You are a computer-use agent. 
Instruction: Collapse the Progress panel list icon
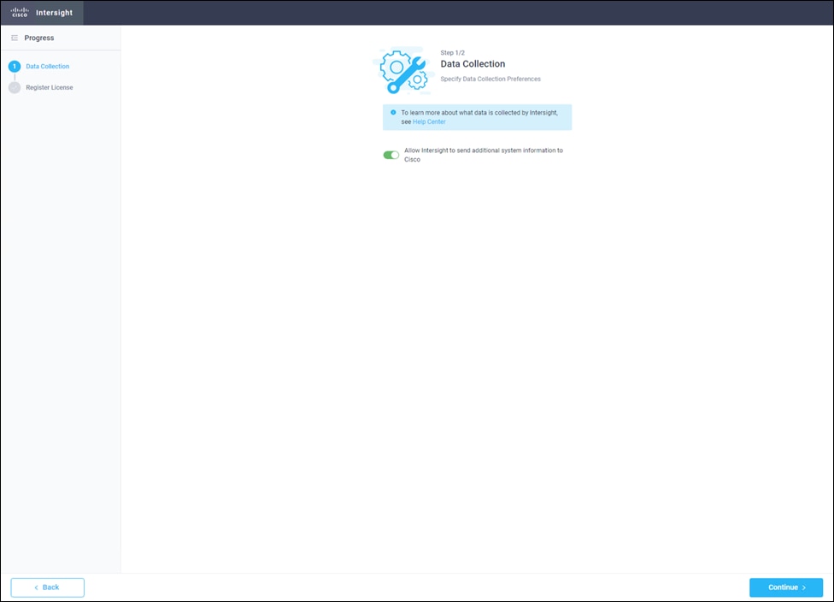click(x=15, y=38)
